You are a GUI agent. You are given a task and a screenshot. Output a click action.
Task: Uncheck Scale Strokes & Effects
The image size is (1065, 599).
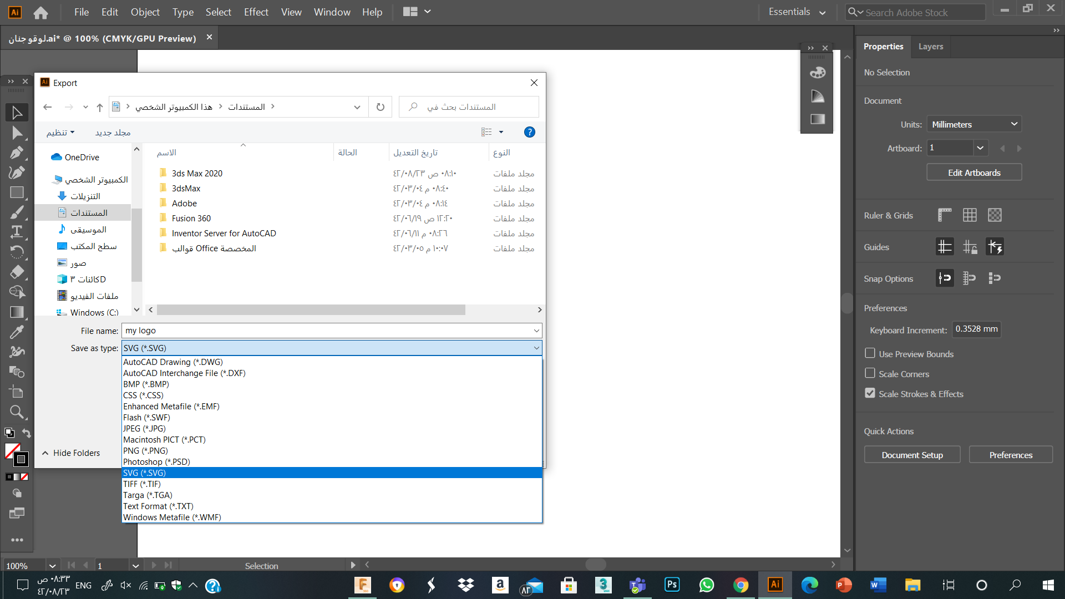[870, 393]
